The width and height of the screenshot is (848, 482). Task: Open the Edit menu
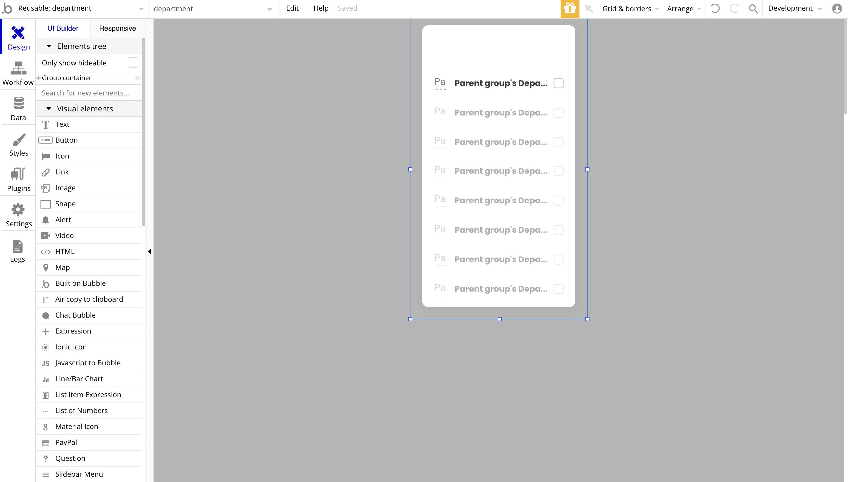(x=292, y=8)
